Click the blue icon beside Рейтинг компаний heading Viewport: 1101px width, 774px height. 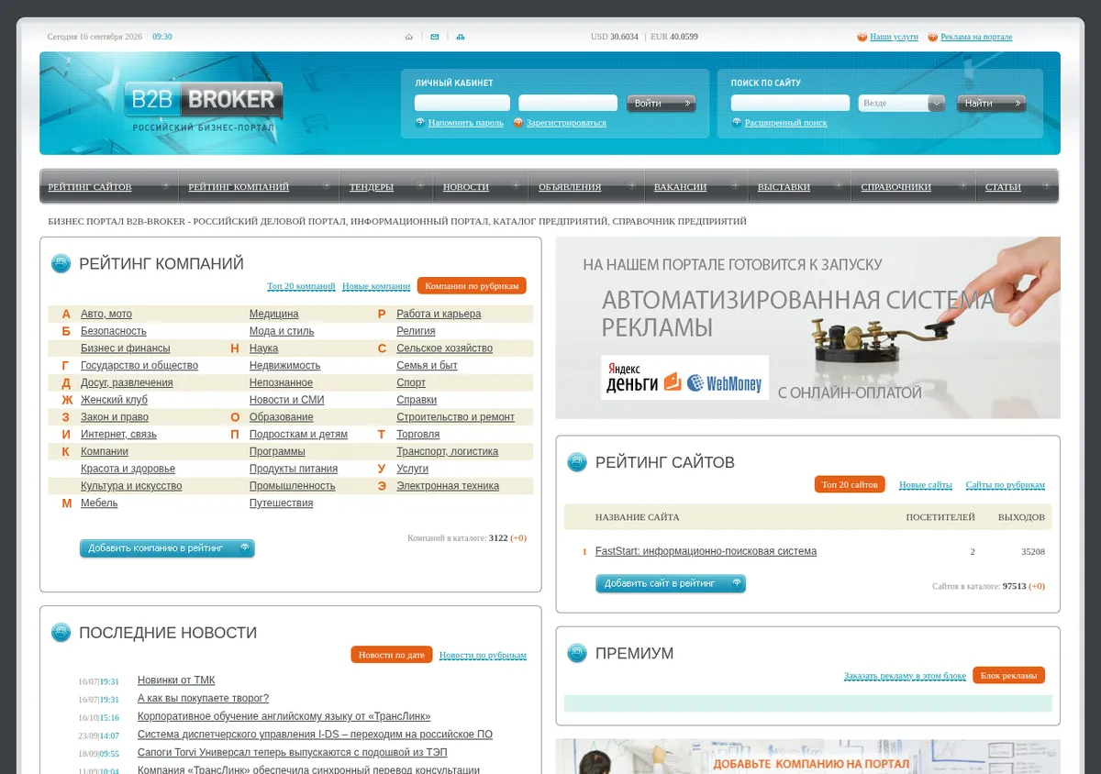pyautogui.click(x=61, y=264)
